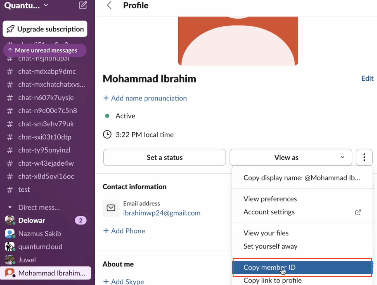Image resolution: width=377 pixels, height=285 pixels.
Task: Open the ibrahimwp24@gmail.com email link
Action: coord(162,213)
